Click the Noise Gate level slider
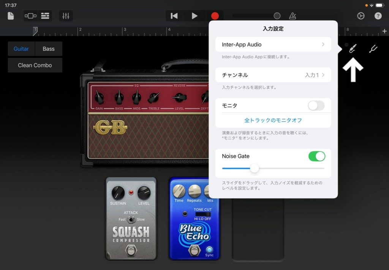 273,168
